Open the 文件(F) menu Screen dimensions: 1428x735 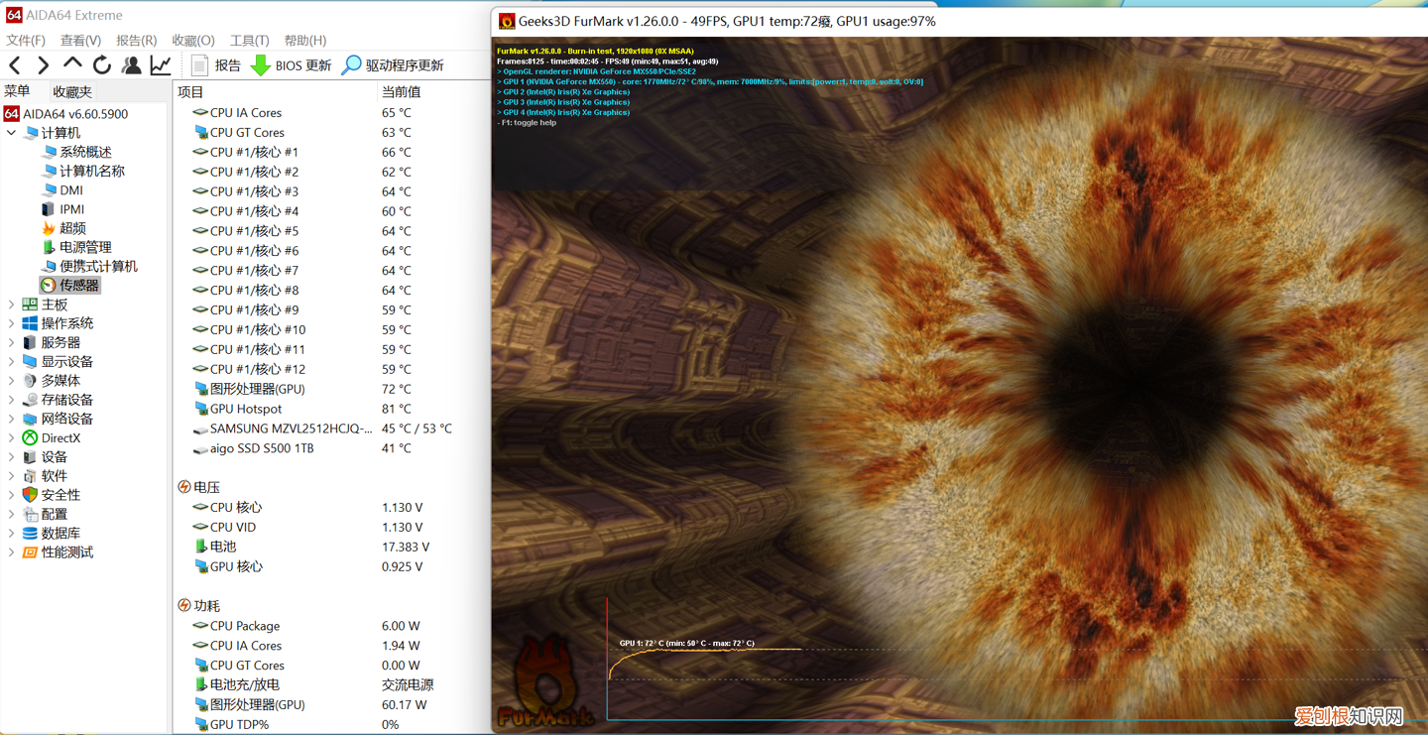[26, 41]
